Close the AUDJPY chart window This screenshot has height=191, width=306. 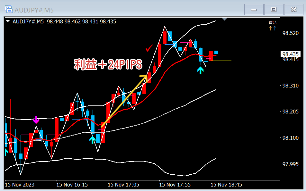[293, 10]
